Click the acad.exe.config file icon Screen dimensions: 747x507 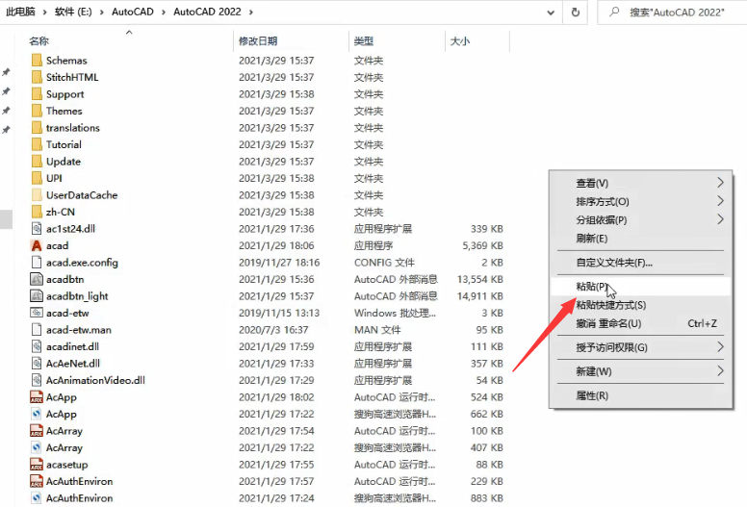pos(37,263)
